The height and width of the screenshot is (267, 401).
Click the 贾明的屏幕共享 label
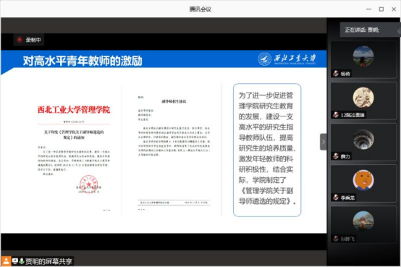[x=48, y=261]
